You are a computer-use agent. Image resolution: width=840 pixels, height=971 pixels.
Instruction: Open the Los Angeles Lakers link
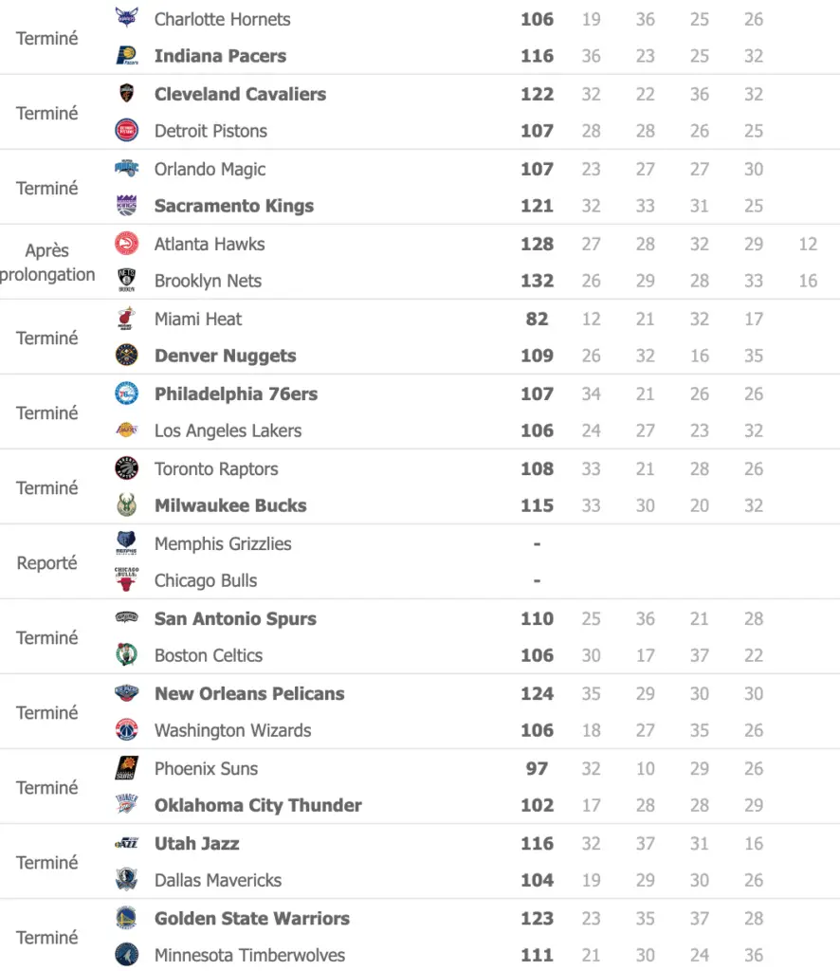228,431
